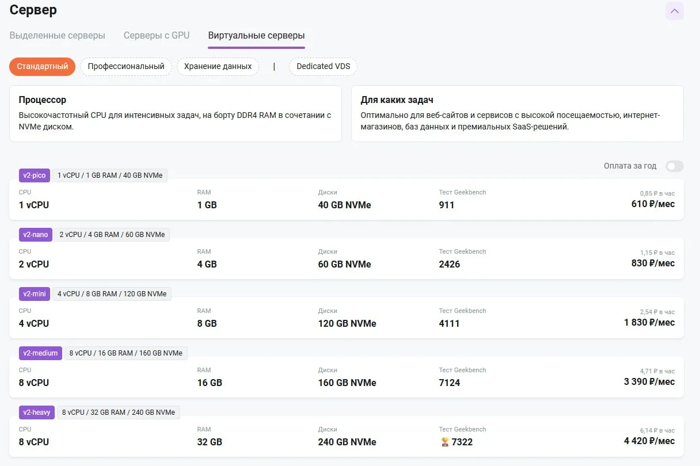Click the v2-heavy purple badge

click(x=37, y=412)
